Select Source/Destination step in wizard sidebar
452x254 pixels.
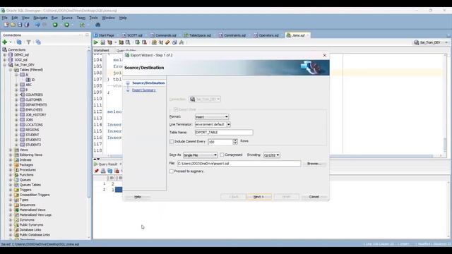(148, 83)
